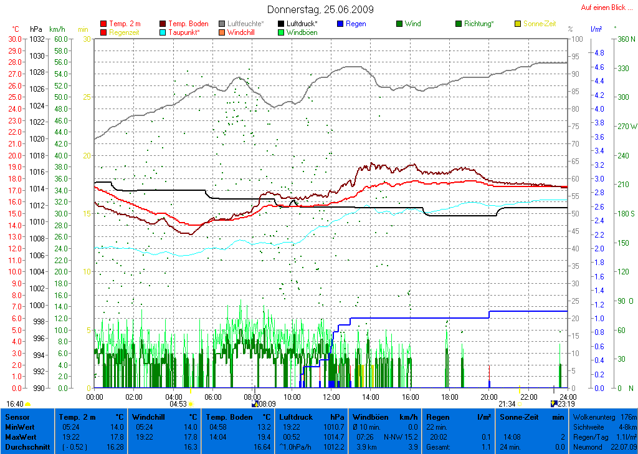Click the cyan Taupunkt legend square
Viewport: 638px width, 454px height.
point(163,32)
